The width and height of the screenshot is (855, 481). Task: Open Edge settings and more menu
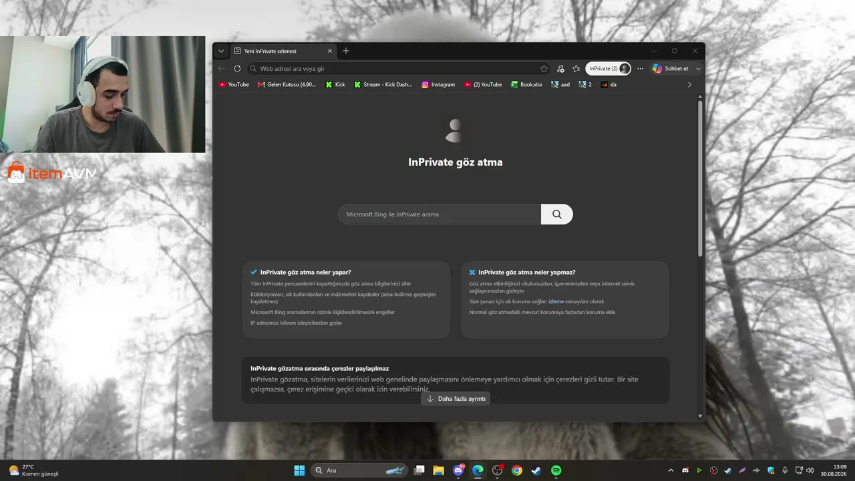(640, 69)
